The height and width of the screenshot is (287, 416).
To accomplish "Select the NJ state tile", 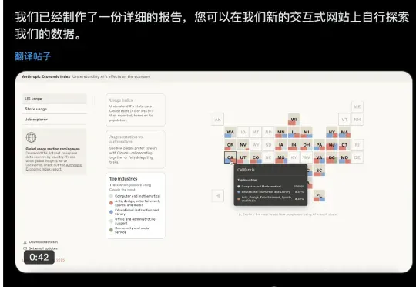I will (x=332, y=145).
